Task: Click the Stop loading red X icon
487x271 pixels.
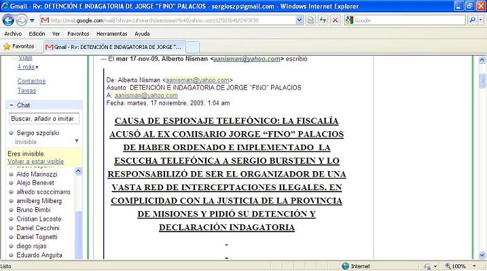Action: click(335, 20)
